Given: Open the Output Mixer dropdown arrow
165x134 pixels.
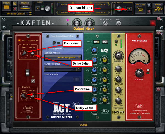Looking at the screenshot, I should tap(129, 9).
